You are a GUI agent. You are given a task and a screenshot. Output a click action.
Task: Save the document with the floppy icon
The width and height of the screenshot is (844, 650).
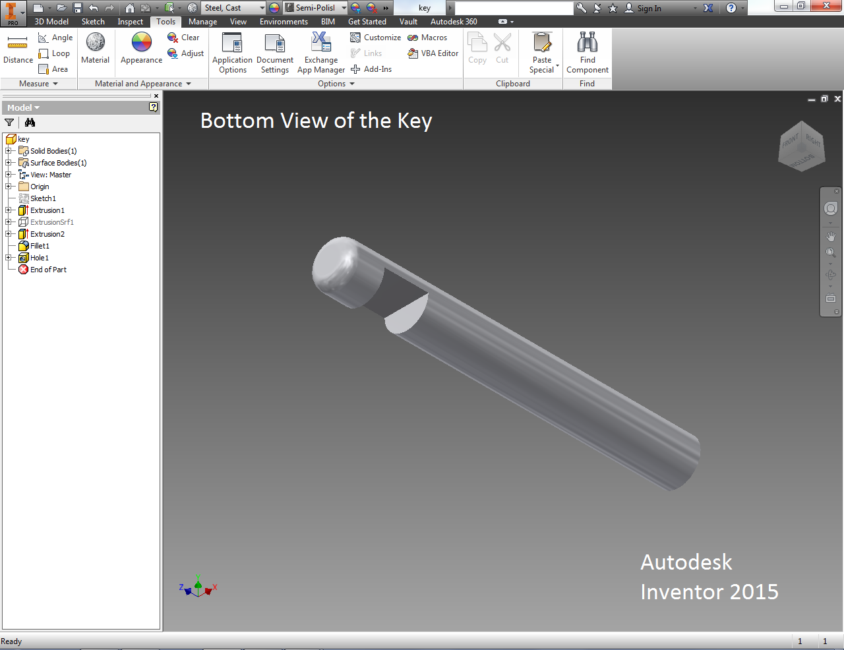point(78,8)
